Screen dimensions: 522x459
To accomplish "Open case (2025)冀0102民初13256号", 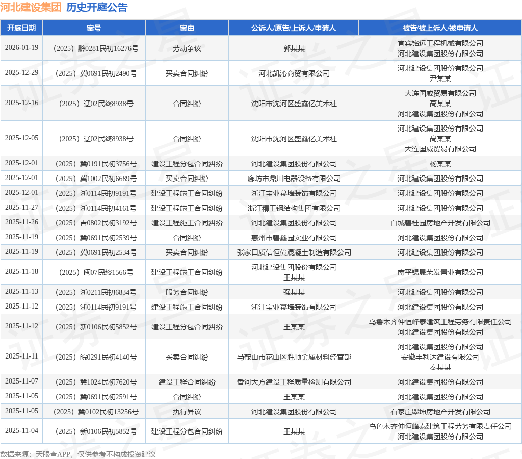I will 94,412.
